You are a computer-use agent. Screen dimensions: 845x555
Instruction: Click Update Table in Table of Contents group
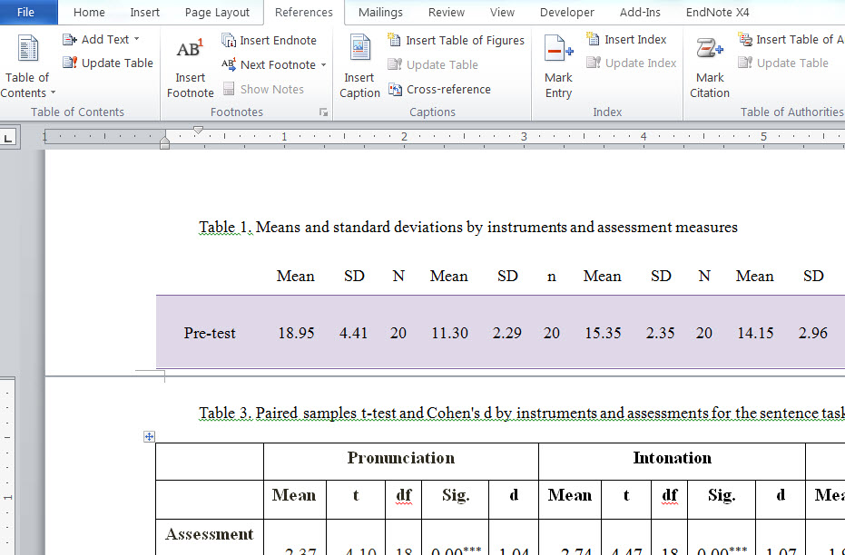tap(108, 63)
